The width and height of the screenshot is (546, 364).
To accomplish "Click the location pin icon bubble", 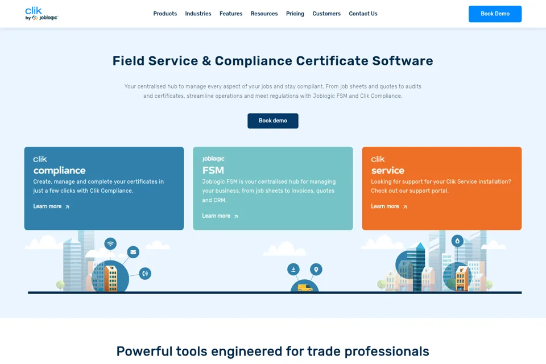I will point(316,269).
